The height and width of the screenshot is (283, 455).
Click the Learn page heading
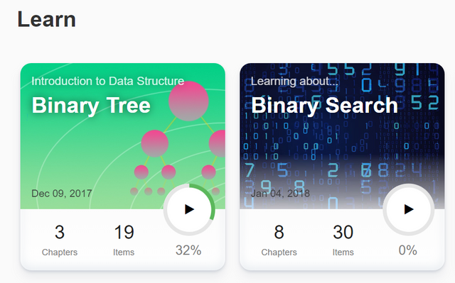[x=47, y=19]
